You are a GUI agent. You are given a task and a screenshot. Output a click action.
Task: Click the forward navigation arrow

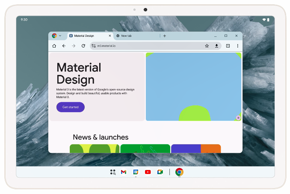pos(74,46)
